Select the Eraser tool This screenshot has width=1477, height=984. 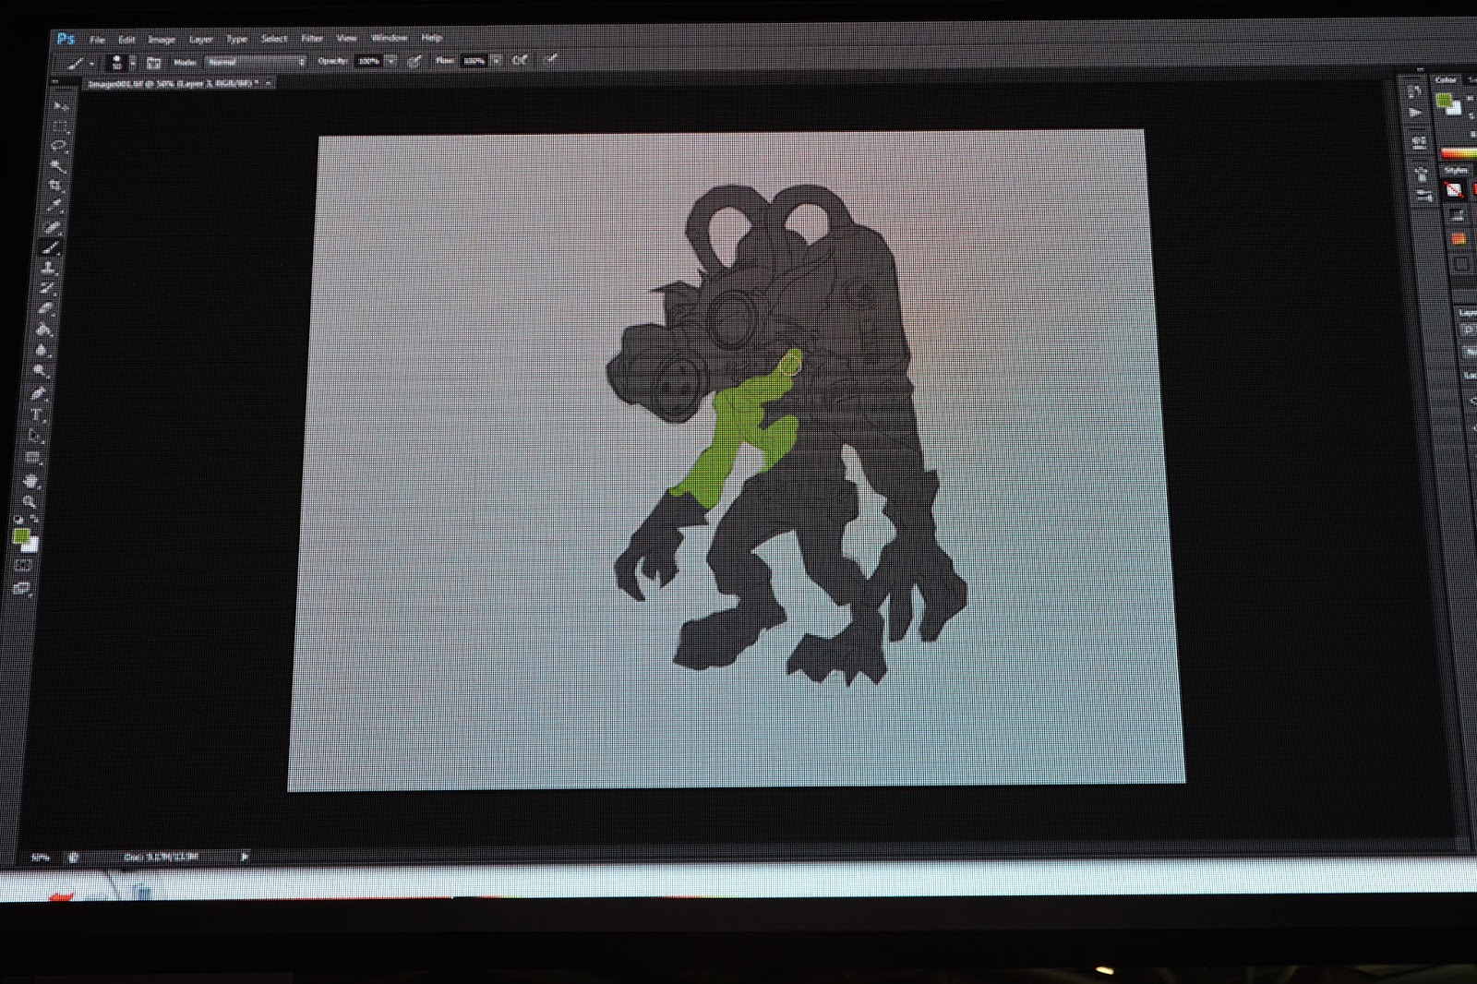(46, 309)
